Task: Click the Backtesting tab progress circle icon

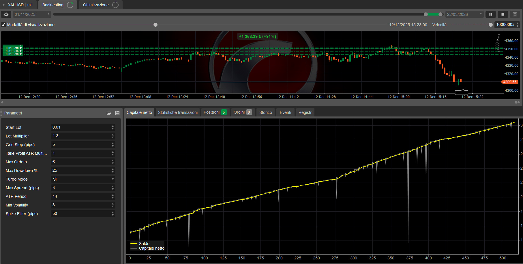Action: (70, 5)
